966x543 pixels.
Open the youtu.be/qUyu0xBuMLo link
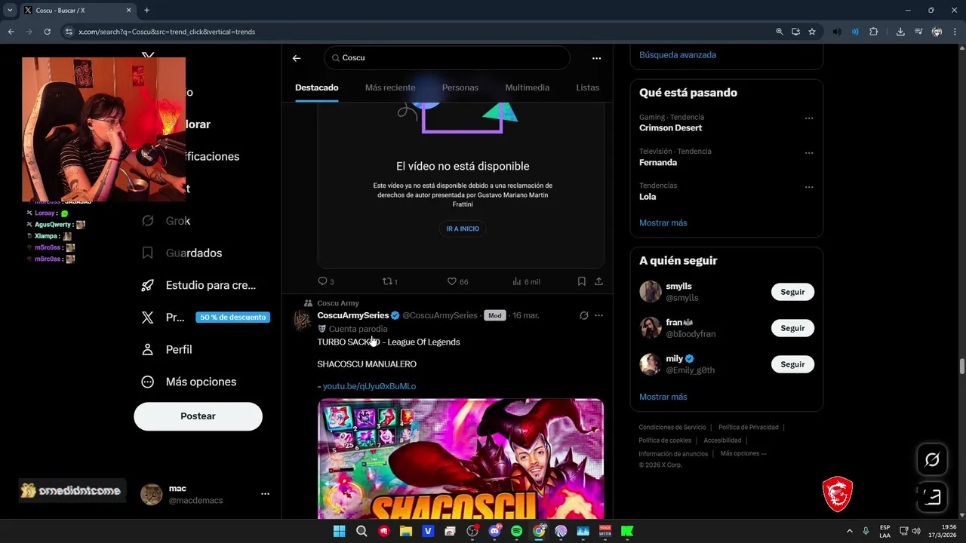(x=369, y=386)
